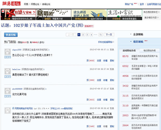Open 更多精彩内容 dropdown
Screen dimensions: 161x130
click(x=152, y=17)
